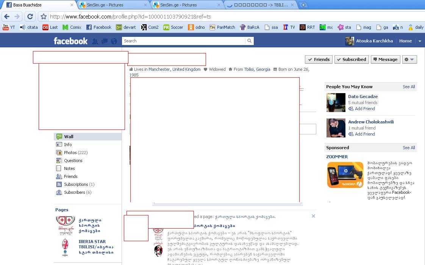Open the ZOOMMER sponsored link
Viewport: 425px width, 265px height.
pos(337,157)
